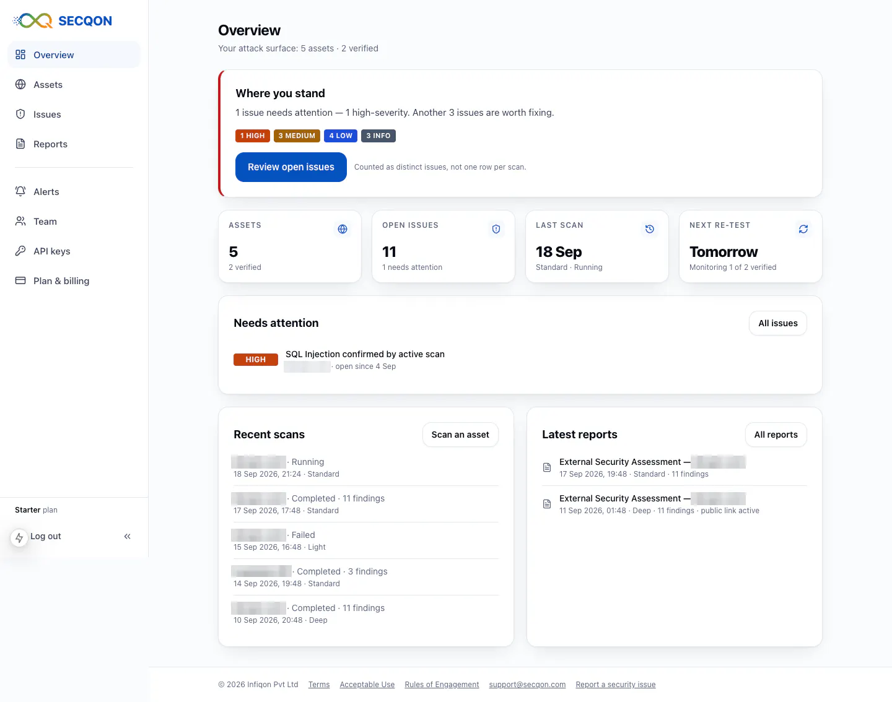
Task: Open the Deep scan from 10 Sep
Action: pos(366,613)
